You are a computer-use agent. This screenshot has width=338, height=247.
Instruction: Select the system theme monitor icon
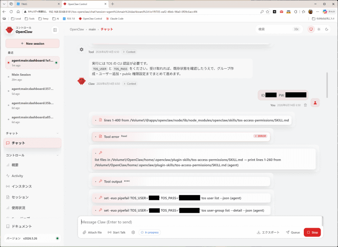(x=311, y=29)
